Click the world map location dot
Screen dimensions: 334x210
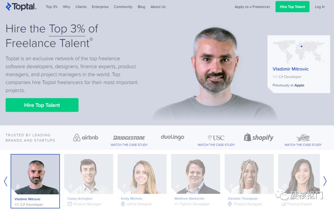(302, 46)
